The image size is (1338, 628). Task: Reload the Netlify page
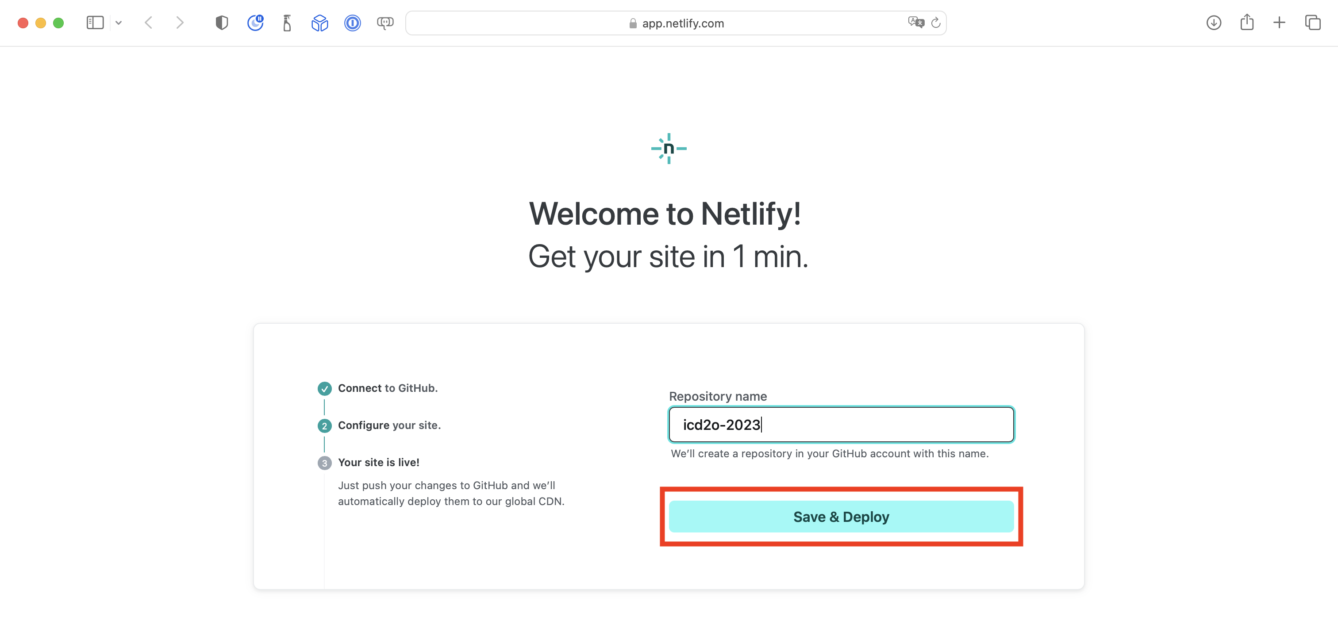tap(936, 23)
